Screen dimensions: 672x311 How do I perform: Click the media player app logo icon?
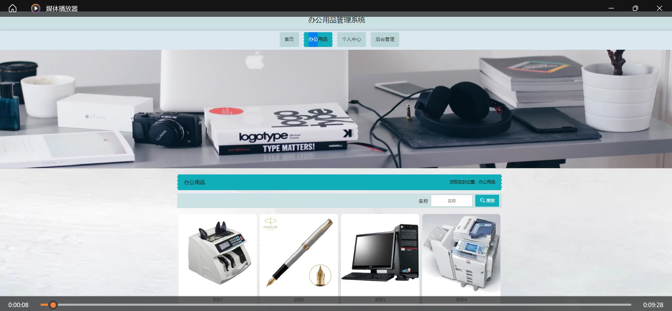pos(36,8)
